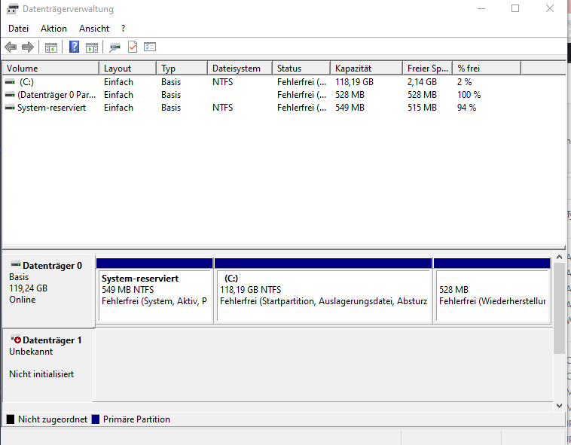The width and height of the screenshot is (571, 445).
Task: Click the 118,19 GB capacity cell
Action: pyautogui.click(x=354, y=82)
